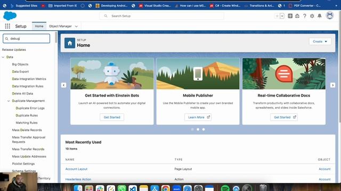The image size is (341, 191).
Task: Open Mass Transfer Approval Requests
Action: pos(28,140)
